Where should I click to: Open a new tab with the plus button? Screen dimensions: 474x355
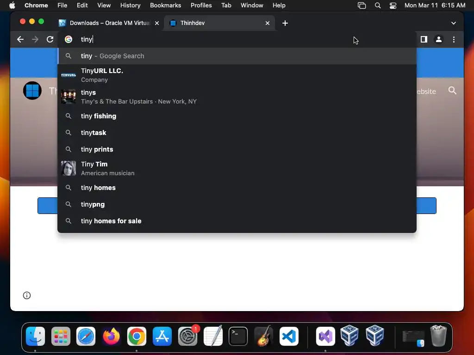tap(285, 23)
